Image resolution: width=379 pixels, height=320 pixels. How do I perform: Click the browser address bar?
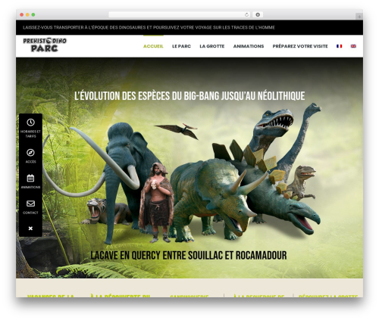tap(180, 15)
